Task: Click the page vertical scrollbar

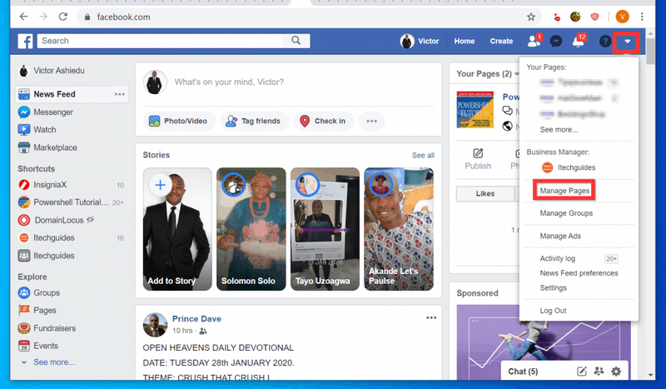Action: [x=650, y=52]
